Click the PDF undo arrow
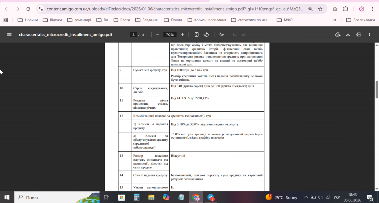 [234, 35]
